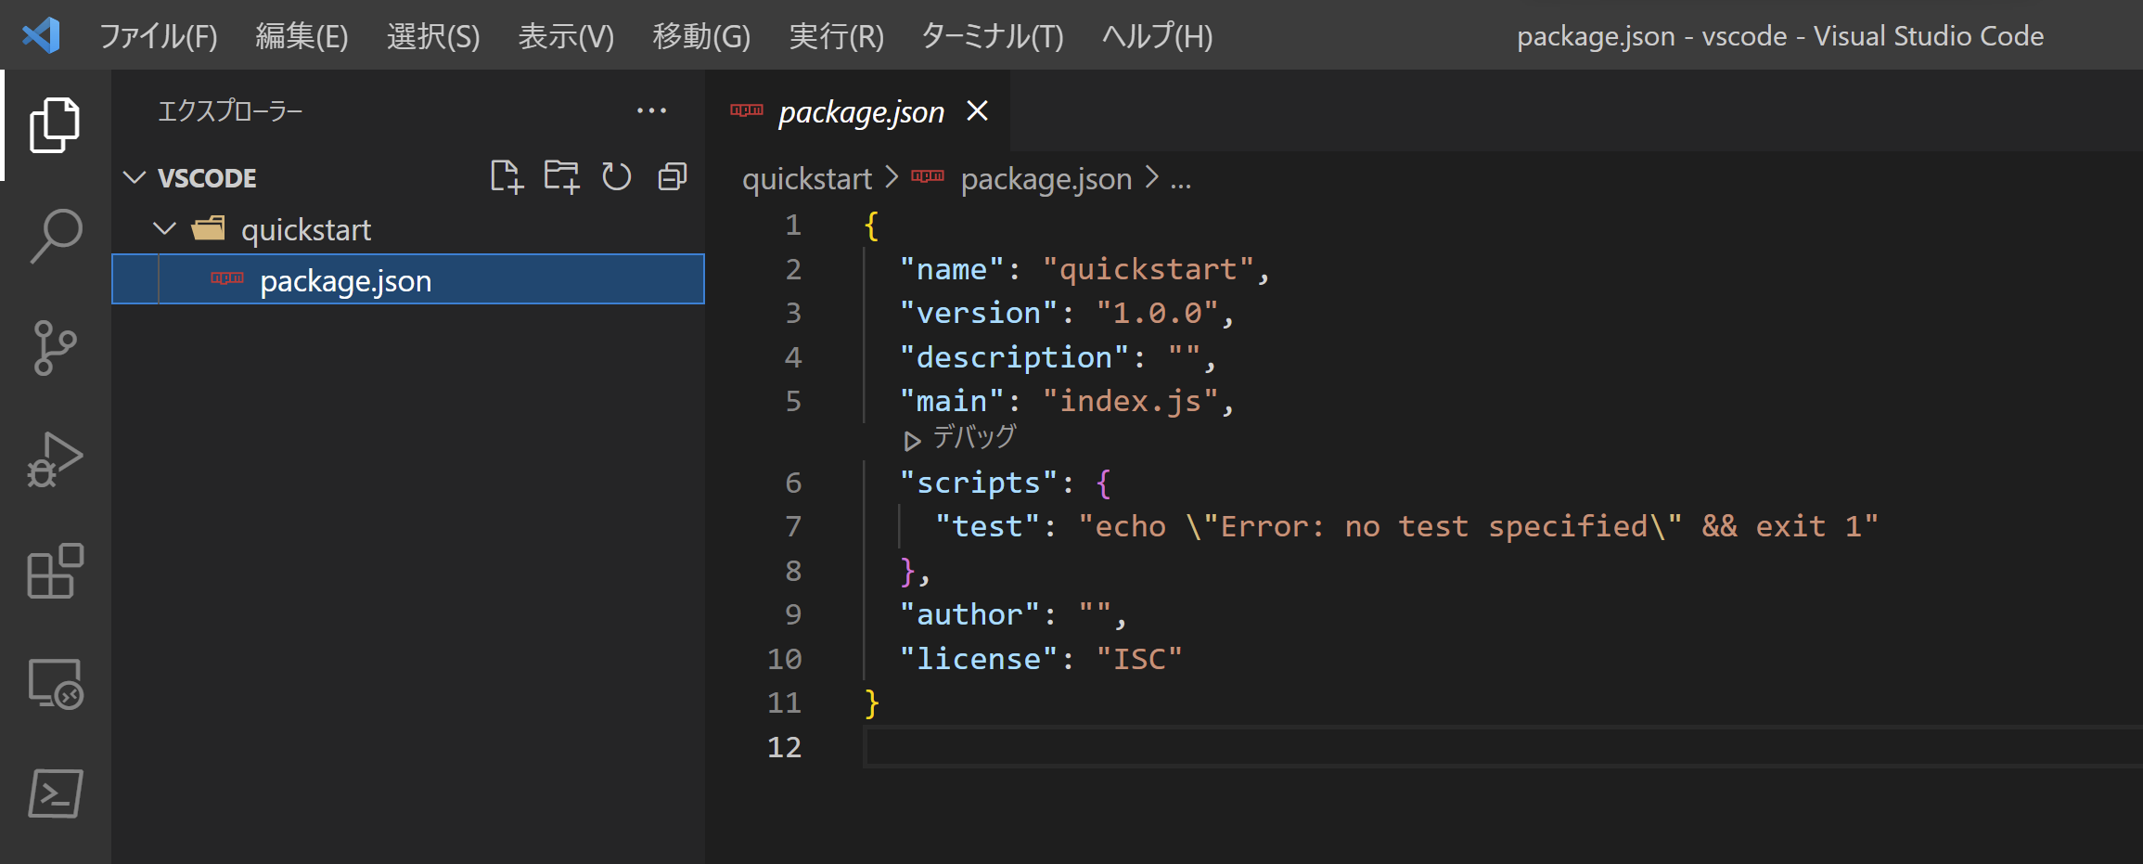Click the New File icon in explorer
The height and width of the screenshot is (864, 2143).
point(507,176)
